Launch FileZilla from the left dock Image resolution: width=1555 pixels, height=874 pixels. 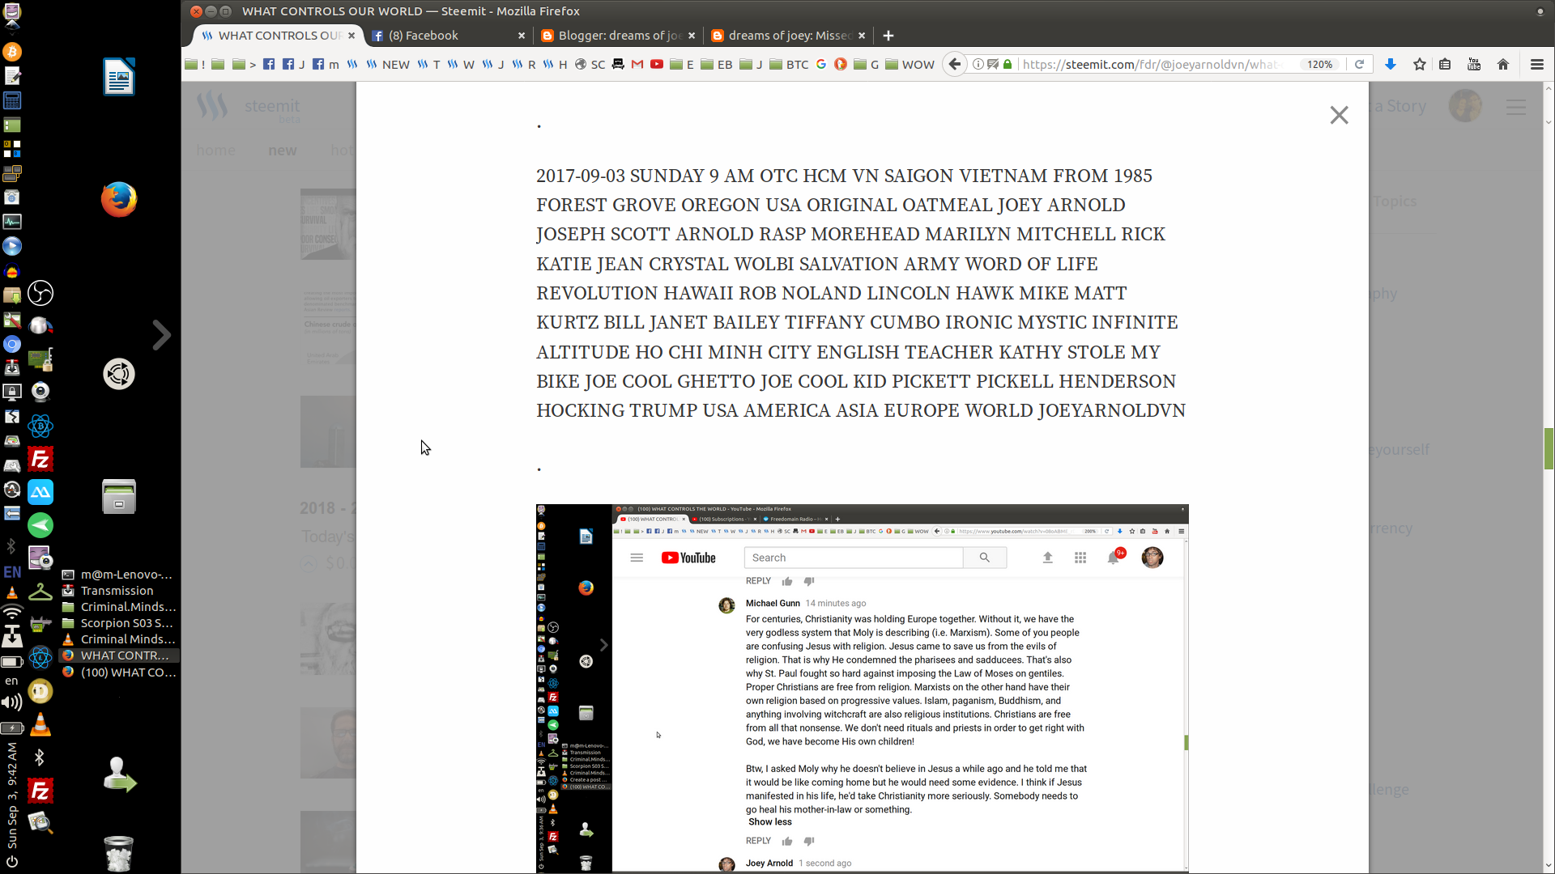(40, 459)
